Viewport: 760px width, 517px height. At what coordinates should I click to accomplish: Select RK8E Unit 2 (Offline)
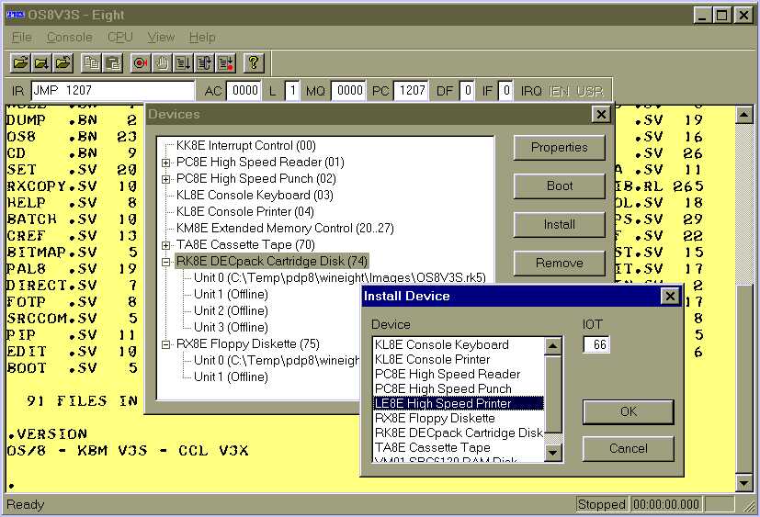(231, 310)
